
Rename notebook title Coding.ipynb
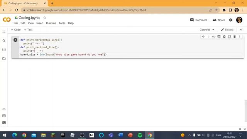click(x=29, y=18)
